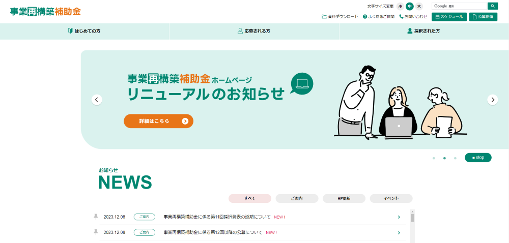Click the laptop speech bubble icon in banner
Screen dimensions: 509x243
(302, 83)
